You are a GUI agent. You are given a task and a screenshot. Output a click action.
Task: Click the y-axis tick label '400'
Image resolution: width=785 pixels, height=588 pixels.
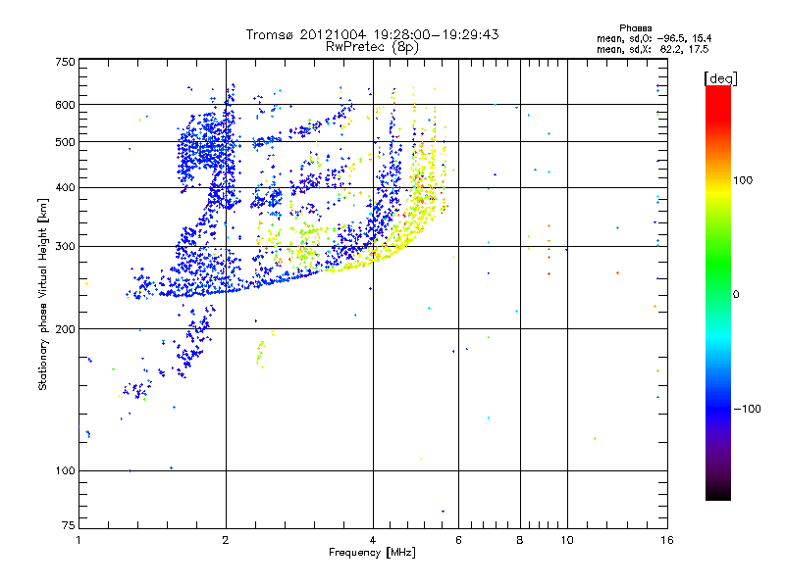65,187
